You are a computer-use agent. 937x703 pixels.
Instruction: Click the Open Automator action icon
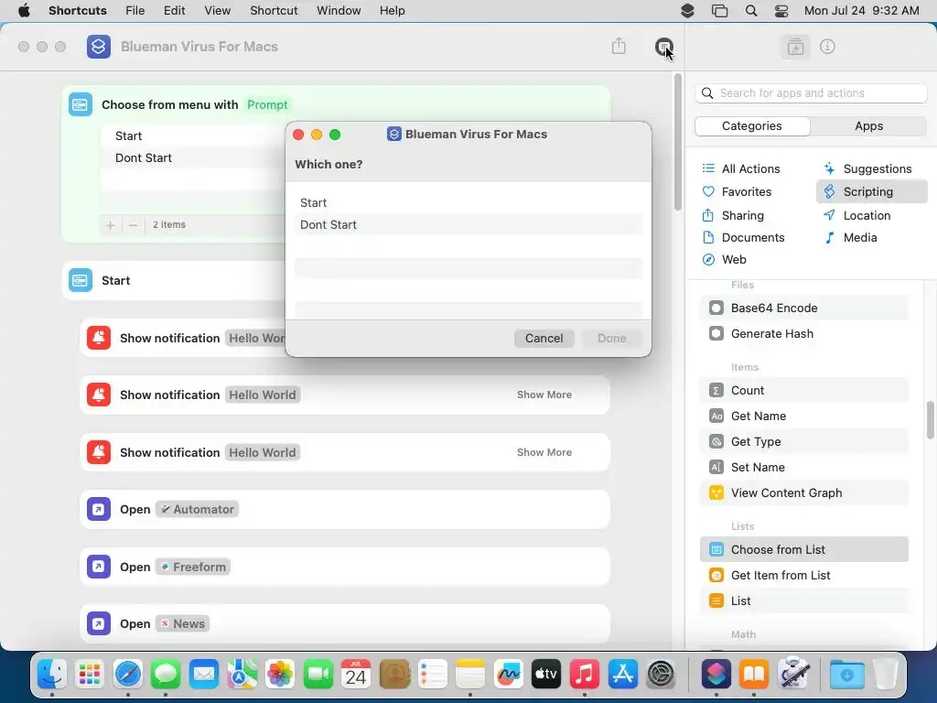99,509
